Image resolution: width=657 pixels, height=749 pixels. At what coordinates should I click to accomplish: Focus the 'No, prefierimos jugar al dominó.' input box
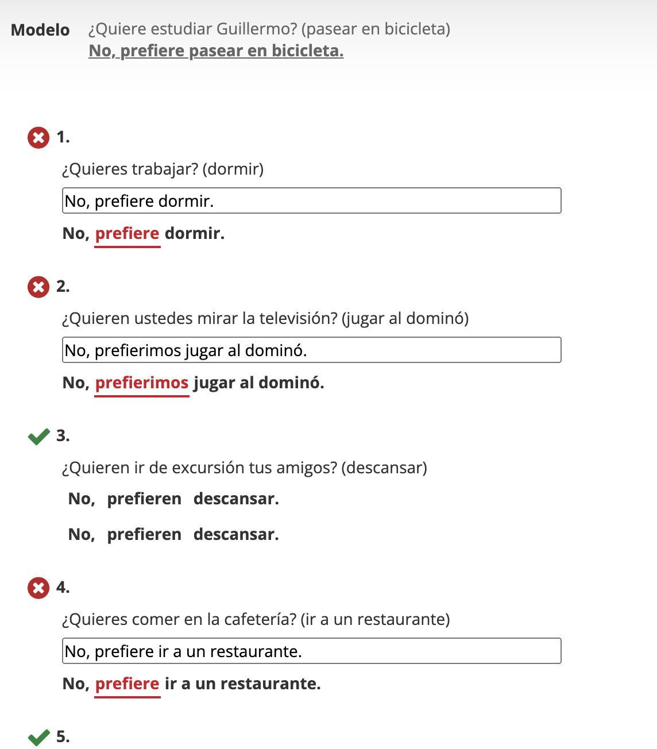(x=311, y=350)
